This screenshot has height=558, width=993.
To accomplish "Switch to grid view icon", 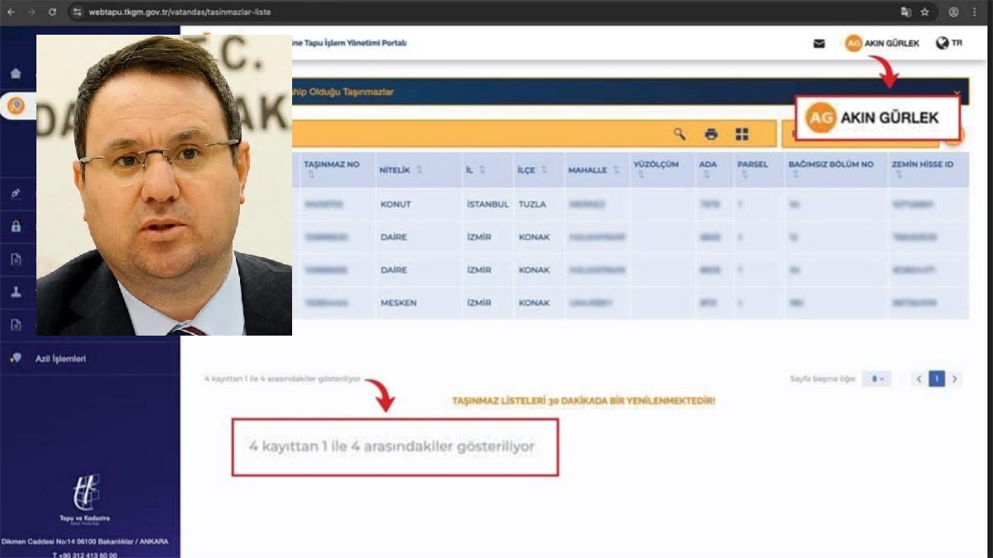I will coord(741,134).
